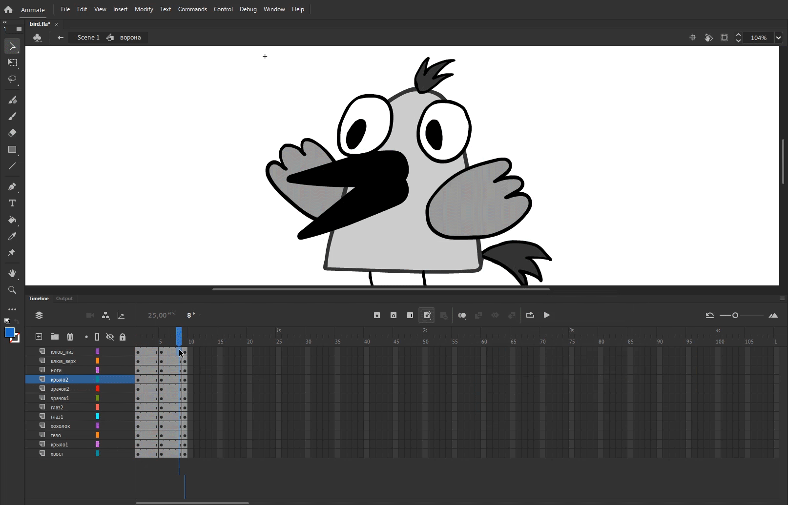Select the хвост layer
The height and width of the screenshot is (505, 788).
click(x=57, y=454)
